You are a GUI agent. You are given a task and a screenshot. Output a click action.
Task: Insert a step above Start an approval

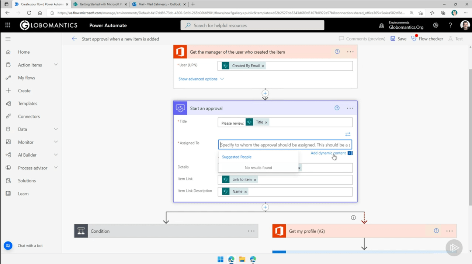pyautogui.click(x=265, y=93)
